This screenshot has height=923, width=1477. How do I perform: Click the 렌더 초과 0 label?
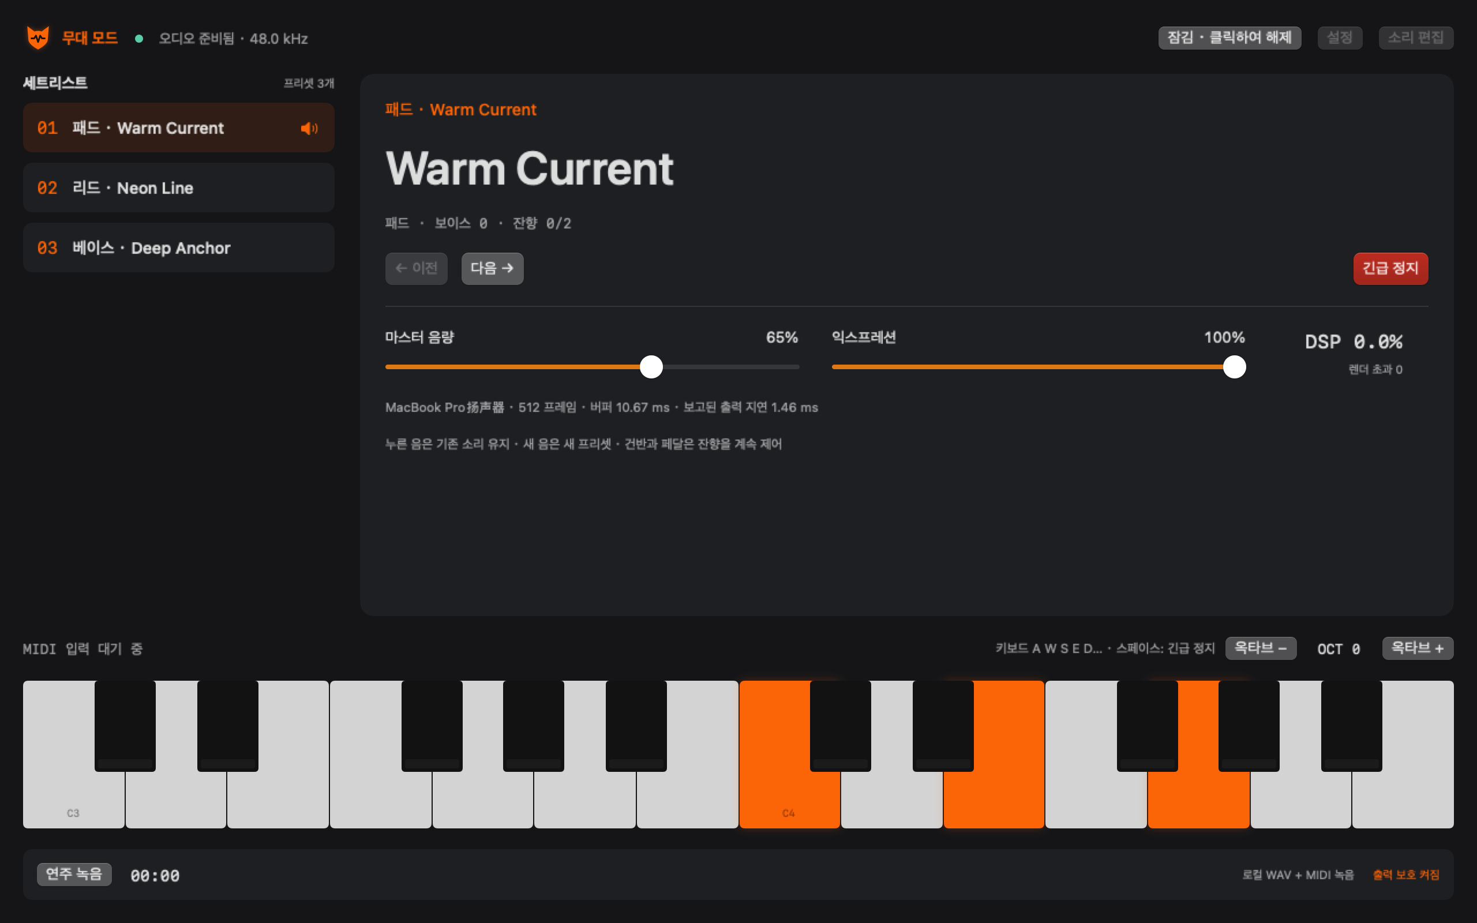(x=1375, y=369)
